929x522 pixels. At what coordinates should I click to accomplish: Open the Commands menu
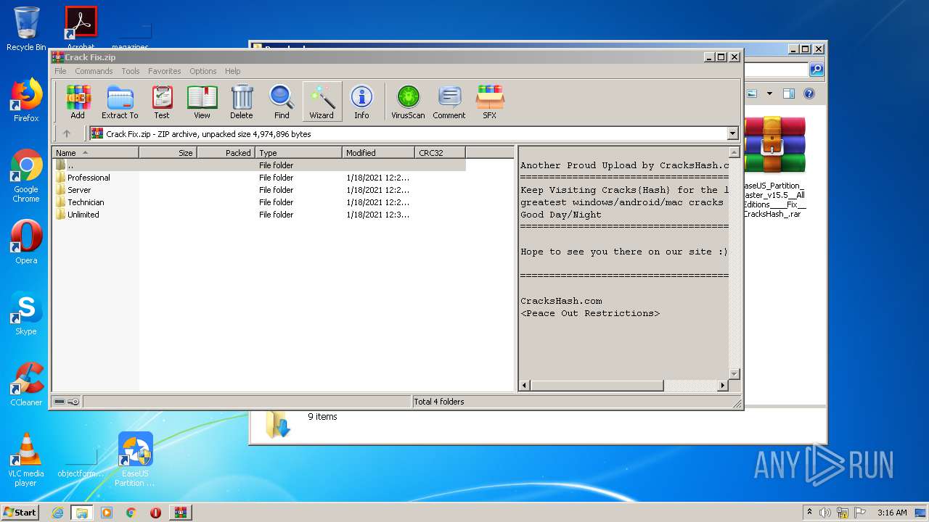pos(94,71)
